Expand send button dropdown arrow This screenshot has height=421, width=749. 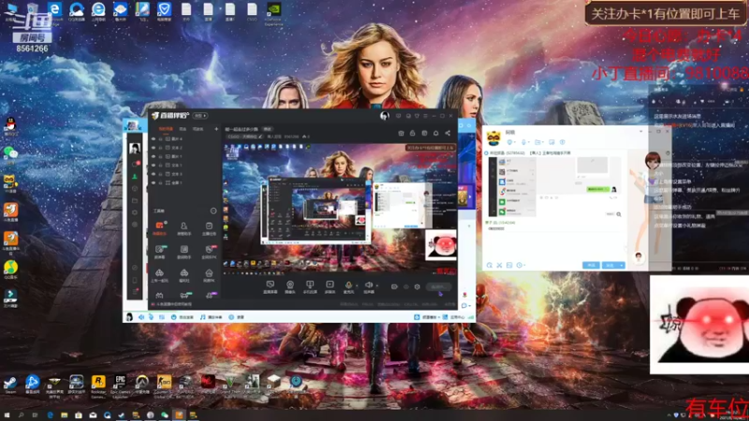click(x=622, y=265)
